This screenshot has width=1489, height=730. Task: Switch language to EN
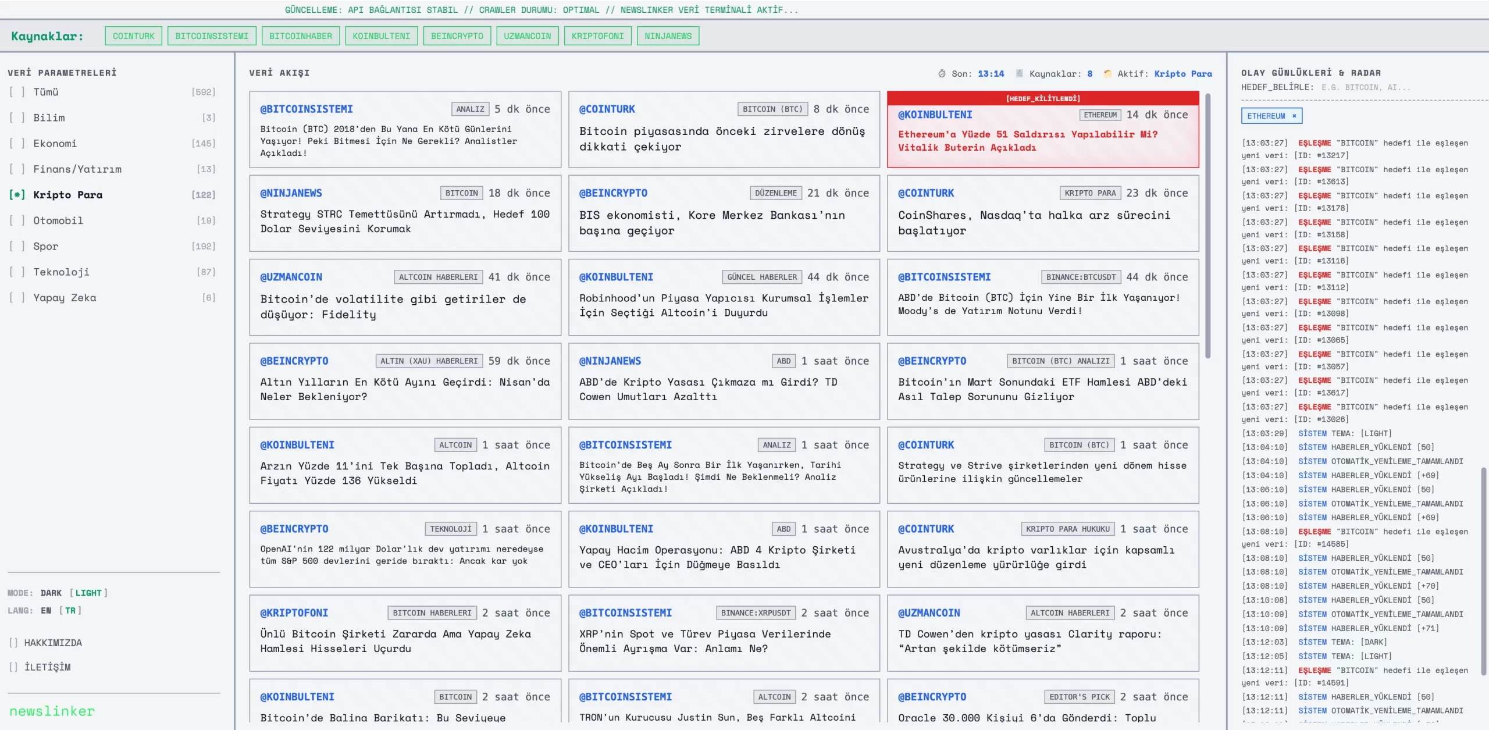pos(46,610)
